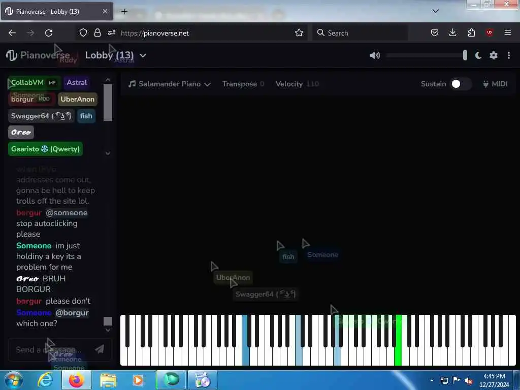Toggle the Sustain switch

coord(461,84)
